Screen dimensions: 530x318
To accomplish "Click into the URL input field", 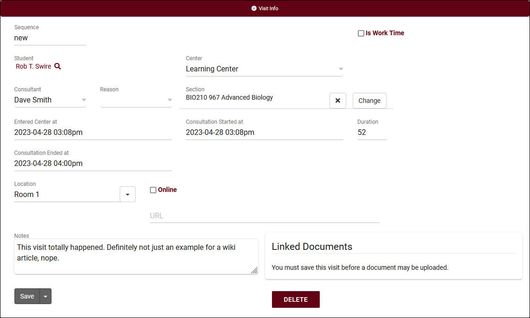I will point(265,216).
